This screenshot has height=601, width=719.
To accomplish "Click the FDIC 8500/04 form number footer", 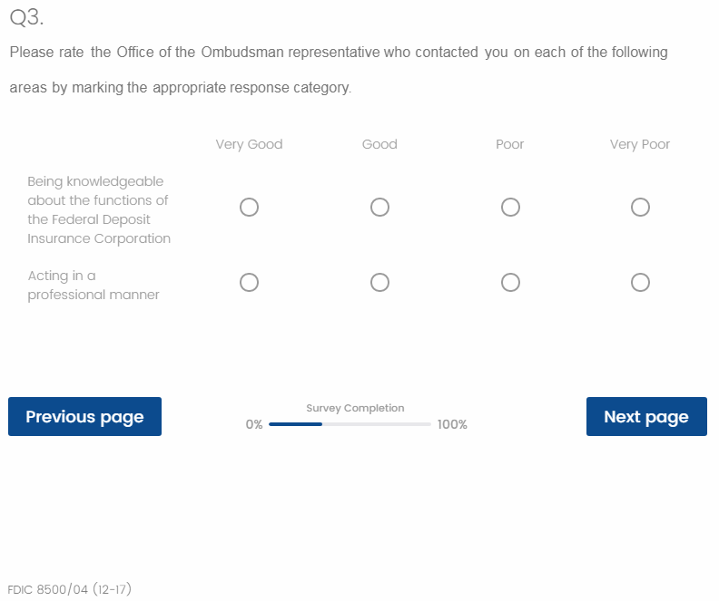I will coord(69,589).
